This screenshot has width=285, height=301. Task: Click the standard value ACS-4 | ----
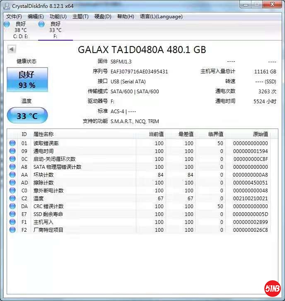pos(123,112)
